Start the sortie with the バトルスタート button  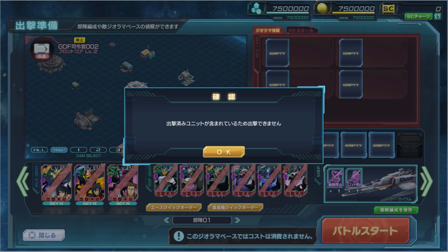(x=365, y=231)
